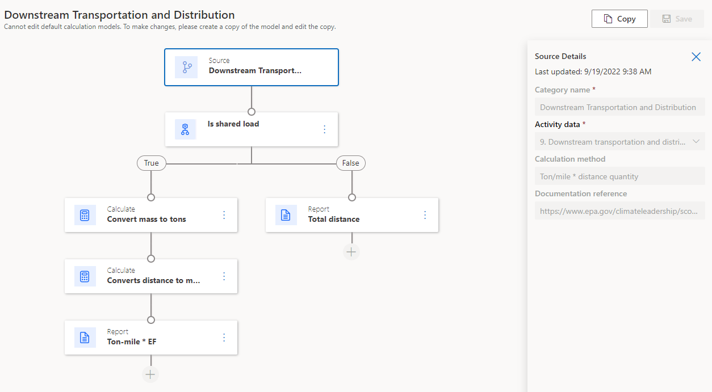This screenshot has height=392, width=712.
Task: Click the Last updated 9/19/2022 text
Action: (x=593, y=71)
